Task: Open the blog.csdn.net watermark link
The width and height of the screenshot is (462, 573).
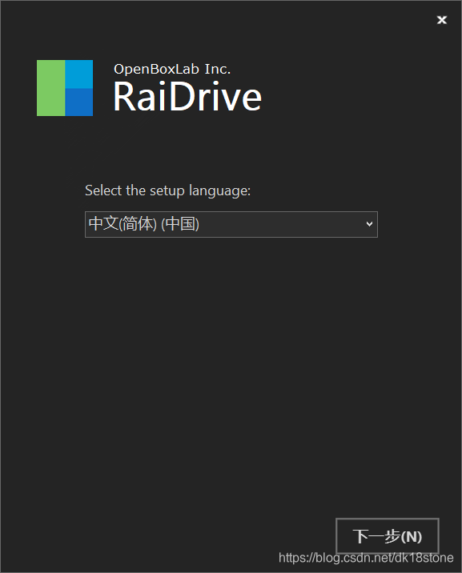Action: click(x=366, y=558)
